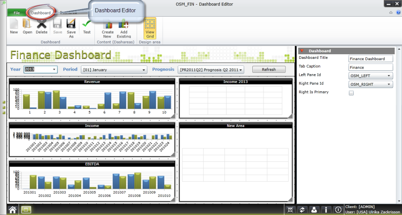Click the Finance Dashboard title text
Viewport: 402px width, 215px height.
[61, 55]
